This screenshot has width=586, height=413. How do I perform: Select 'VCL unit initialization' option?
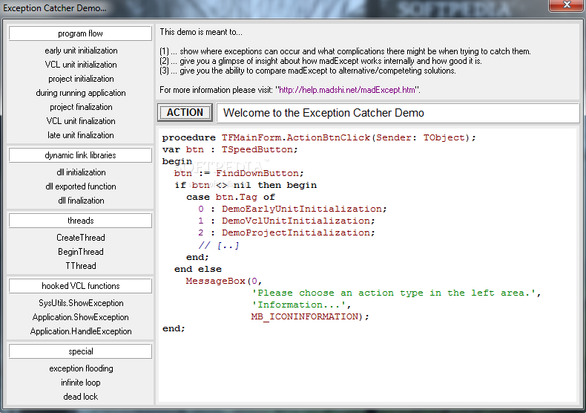click(81, 65)
